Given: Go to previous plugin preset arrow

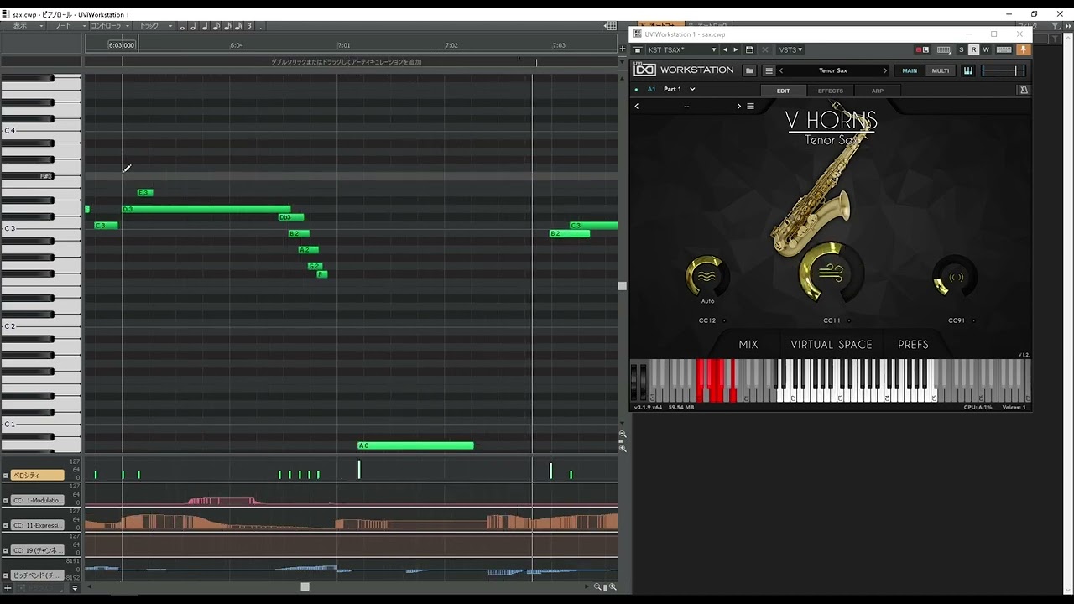Looking at the screenshot, I should (x=726, y=50).
